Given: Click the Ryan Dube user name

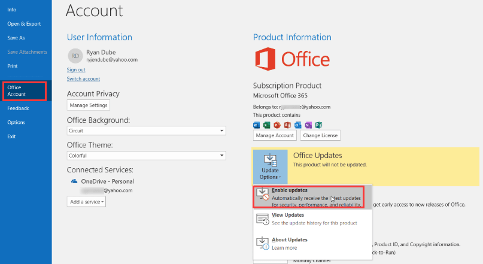Looking at the screenshot, I should pyautogui.click(x=101, y=52).
